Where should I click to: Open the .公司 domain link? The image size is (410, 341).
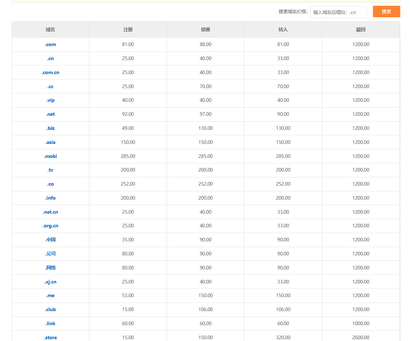pyautogui.click(x=50, y=254)
